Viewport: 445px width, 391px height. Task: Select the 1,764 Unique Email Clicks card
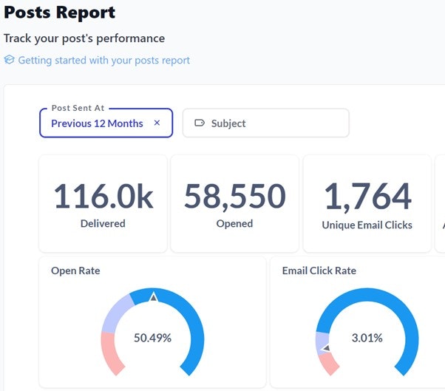click(x=367, y=203)
